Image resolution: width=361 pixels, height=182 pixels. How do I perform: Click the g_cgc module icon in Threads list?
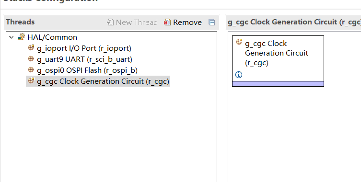pos(31,81)
